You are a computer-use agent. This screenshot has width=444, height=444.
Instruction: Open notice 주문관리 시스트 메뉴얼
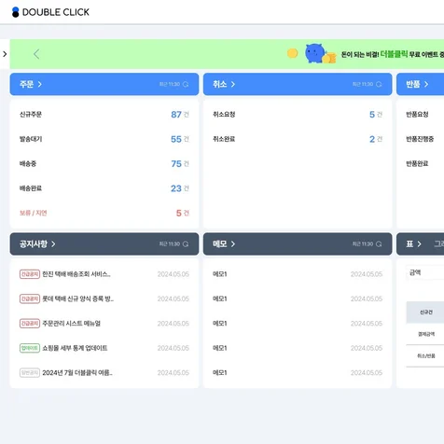[72, 324]
